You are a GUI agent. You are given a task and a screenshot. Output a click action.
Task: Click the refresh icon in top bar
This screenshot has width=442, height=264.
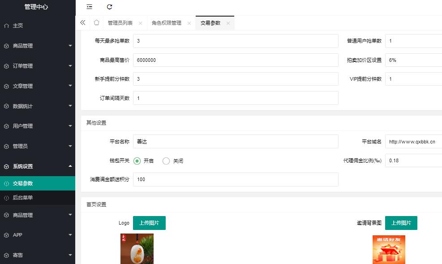(x=110, y=7)
